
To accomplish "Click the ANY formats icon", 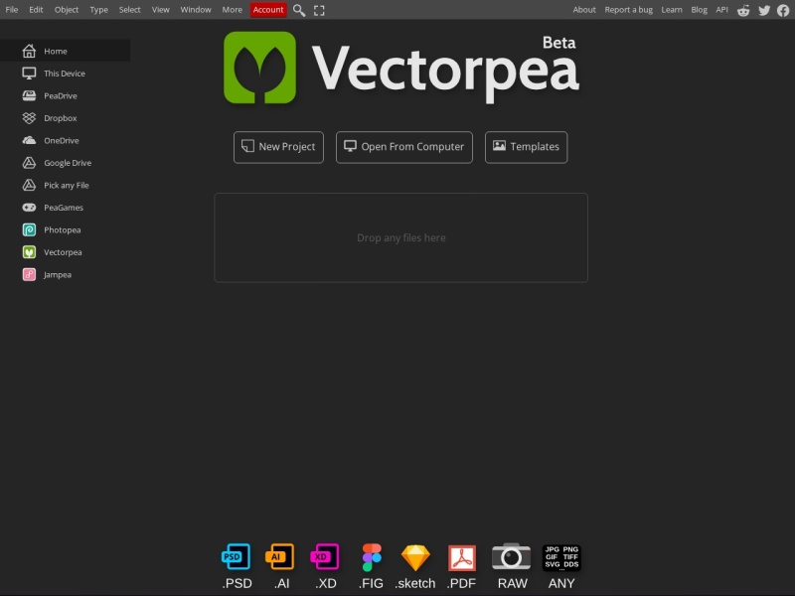I will (x=561, y=557).
